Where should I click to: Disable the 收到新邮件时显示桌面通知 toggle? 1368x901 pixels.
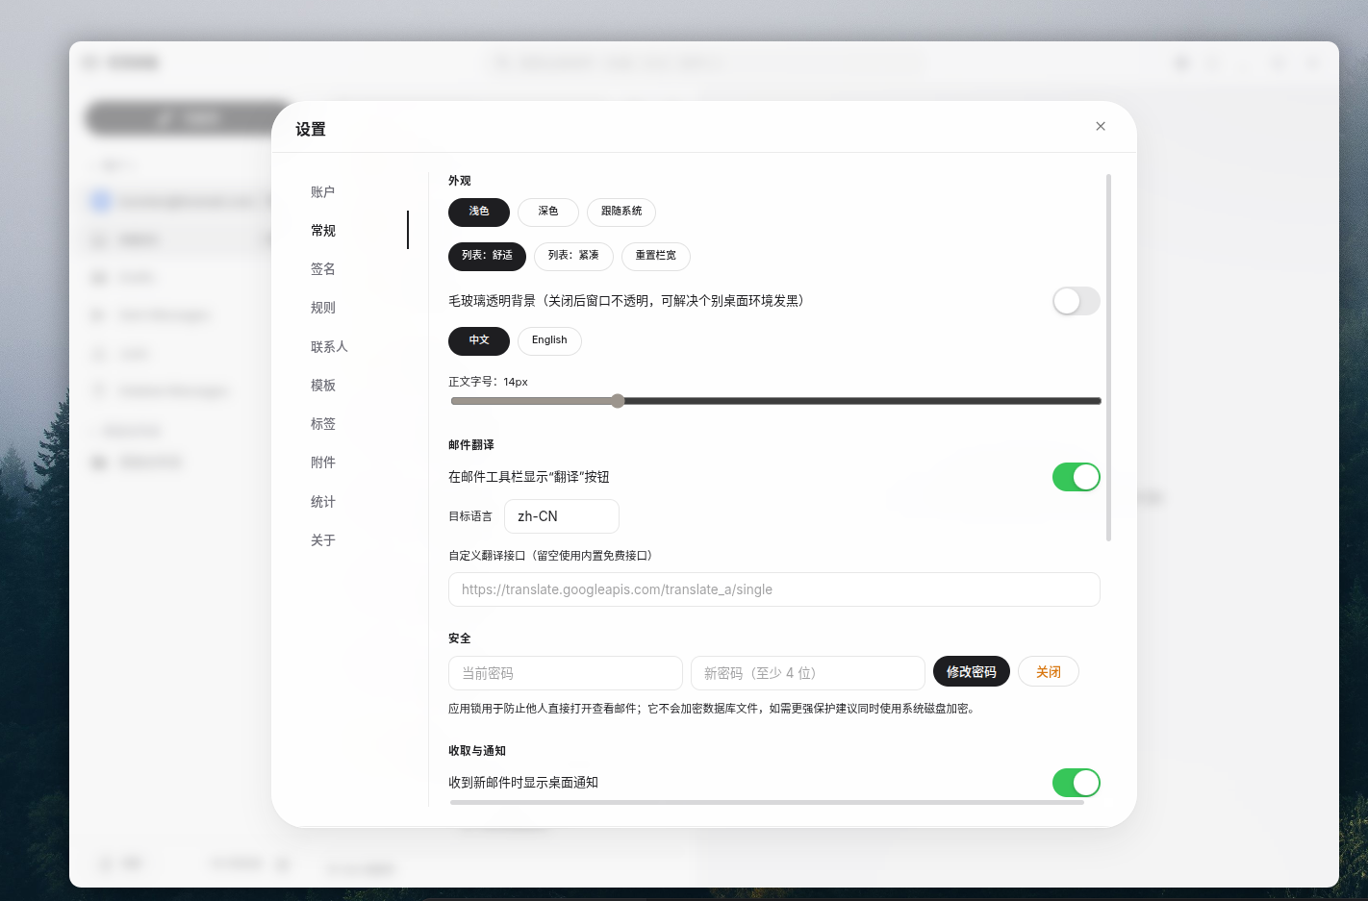tap(1077, 783)
